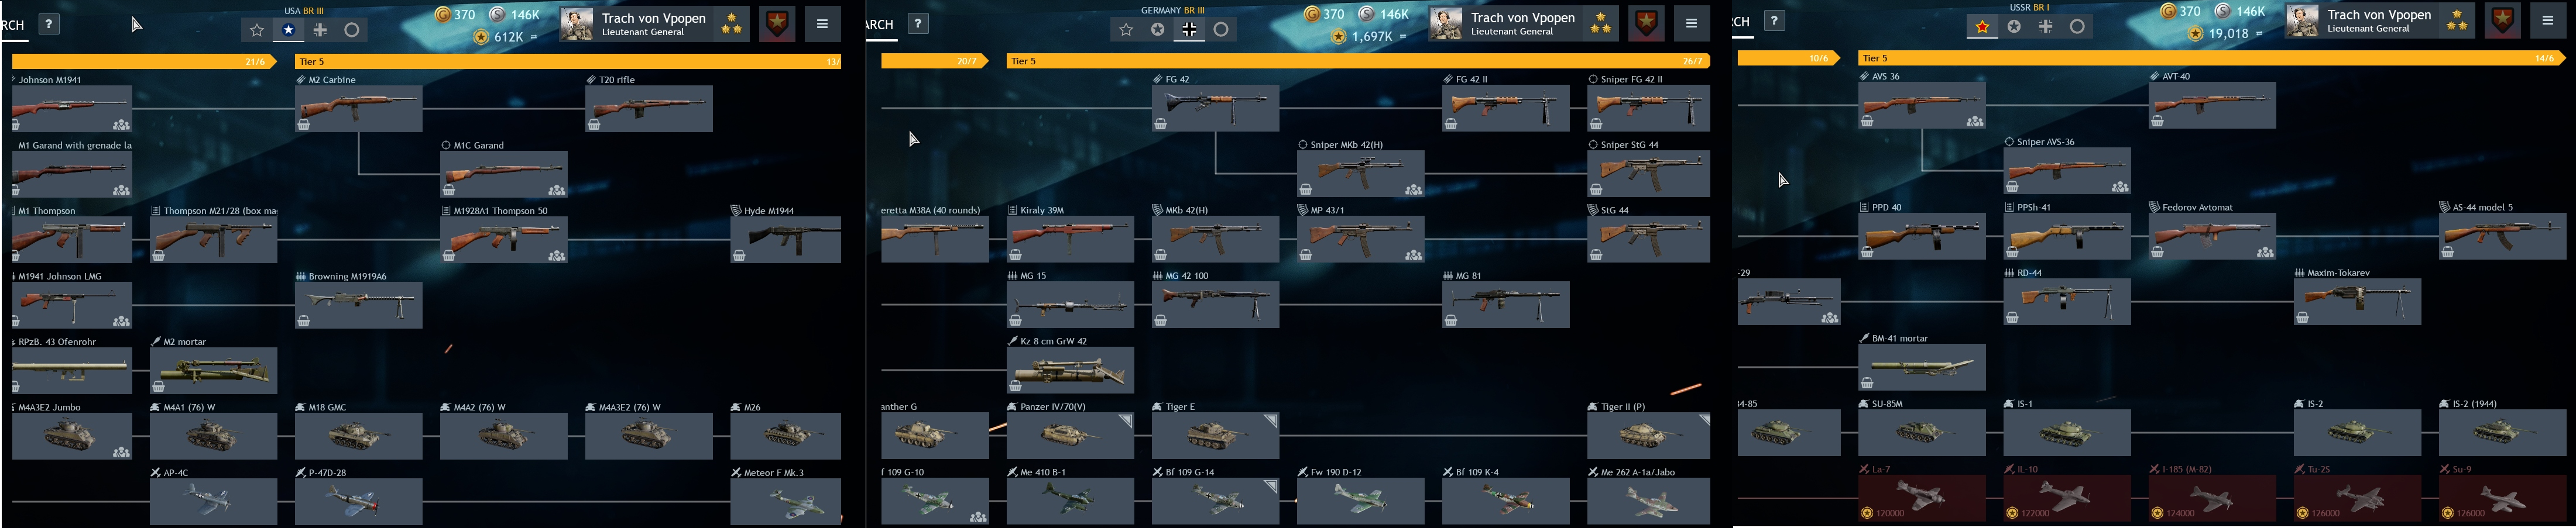This screenshot has height=528, width=2576.
Task: Click the gold coin icon showing 370 in the Germany panel
Action: [x=1312, y=14]
